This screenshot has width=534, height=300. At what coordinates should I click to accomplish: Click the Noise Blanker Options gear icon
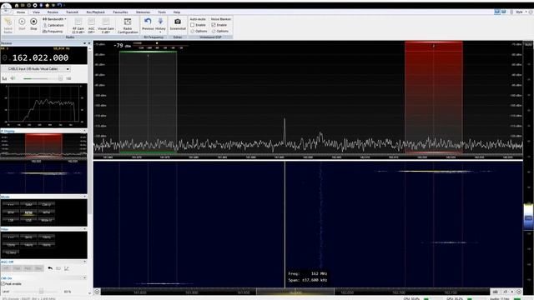(x=214, y=31)
